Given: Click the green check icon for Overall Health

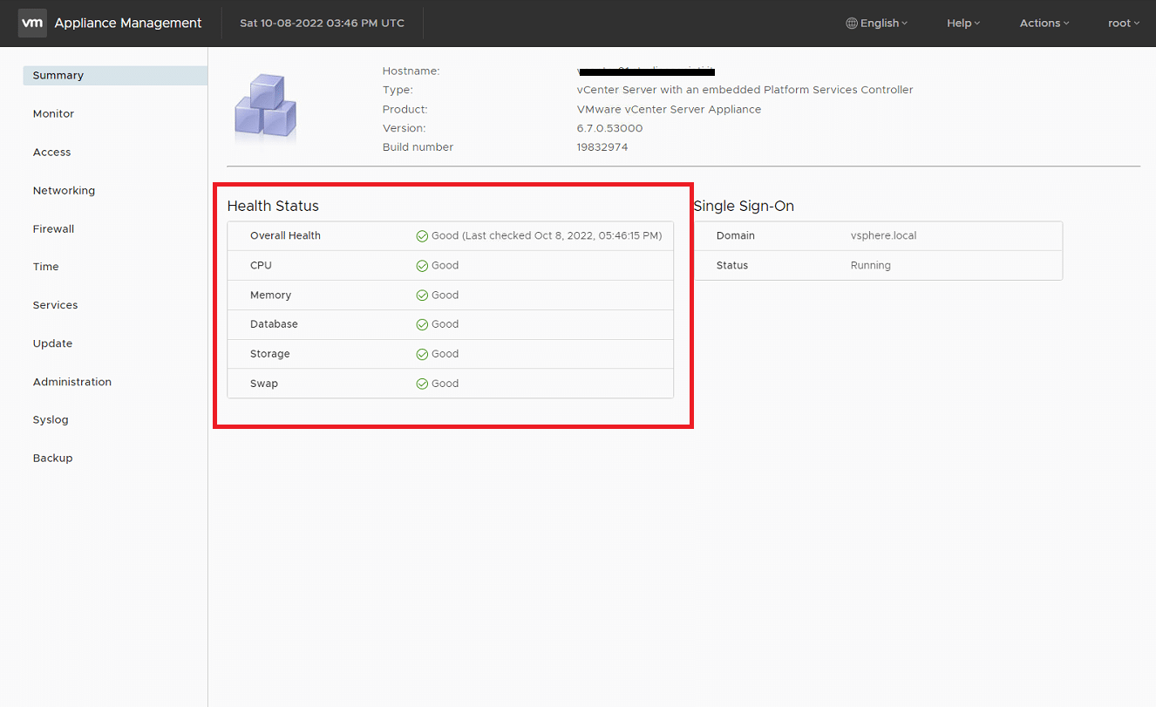Looking at the screenshot, I should click(422, 236).
